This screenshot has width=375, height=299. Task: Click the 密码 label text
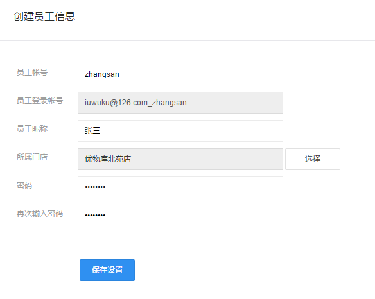24,185
